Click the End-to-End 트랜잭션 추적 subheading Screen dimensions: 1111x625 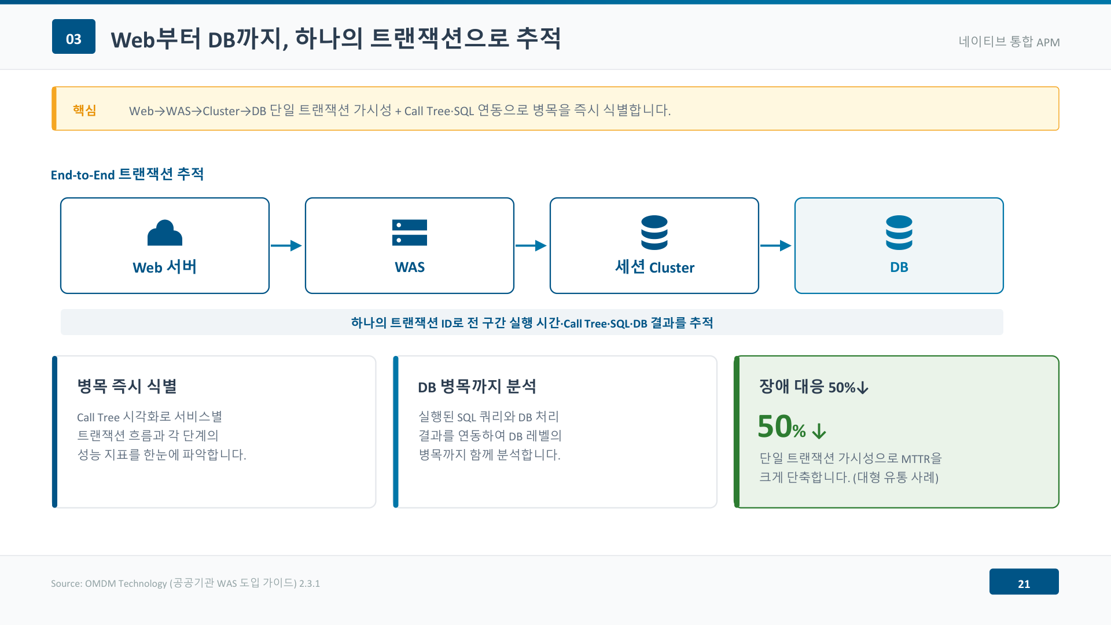[x=127, y=174]
